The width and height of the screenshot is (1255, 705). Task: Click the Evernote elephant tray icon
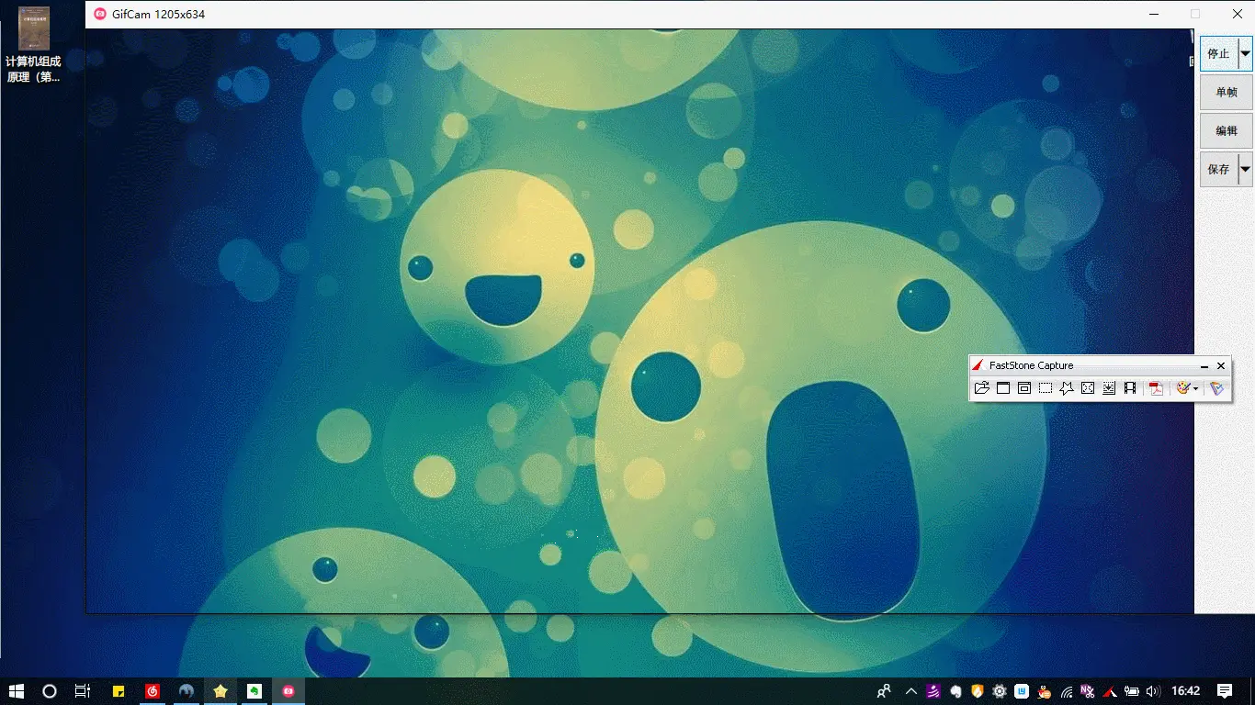click(955, 691)
